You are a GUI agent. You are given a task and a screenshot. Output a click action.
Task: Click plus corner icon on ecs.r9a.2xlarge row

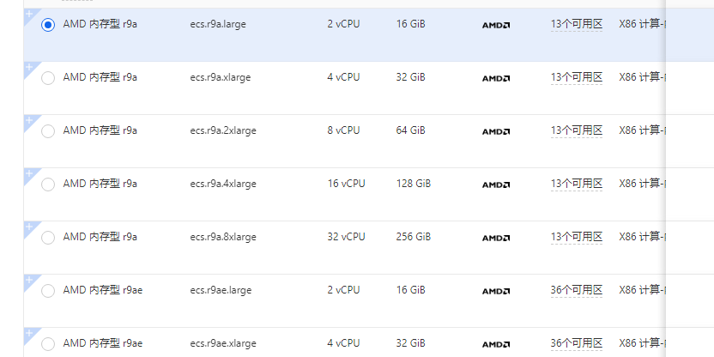coord(29,121)
